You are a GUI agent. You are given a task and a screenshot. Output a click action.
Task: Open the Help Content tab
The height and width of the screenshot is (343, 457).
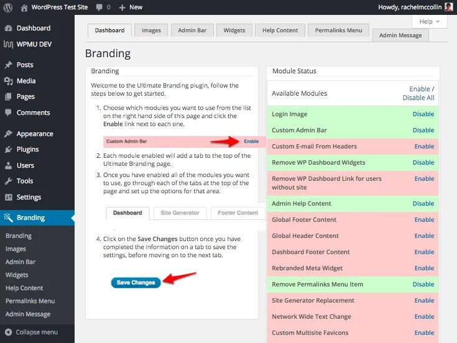pyautogui.click(x=280, y=30)
